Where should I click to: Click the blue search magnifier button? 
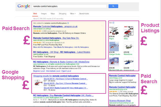[113, 6]
